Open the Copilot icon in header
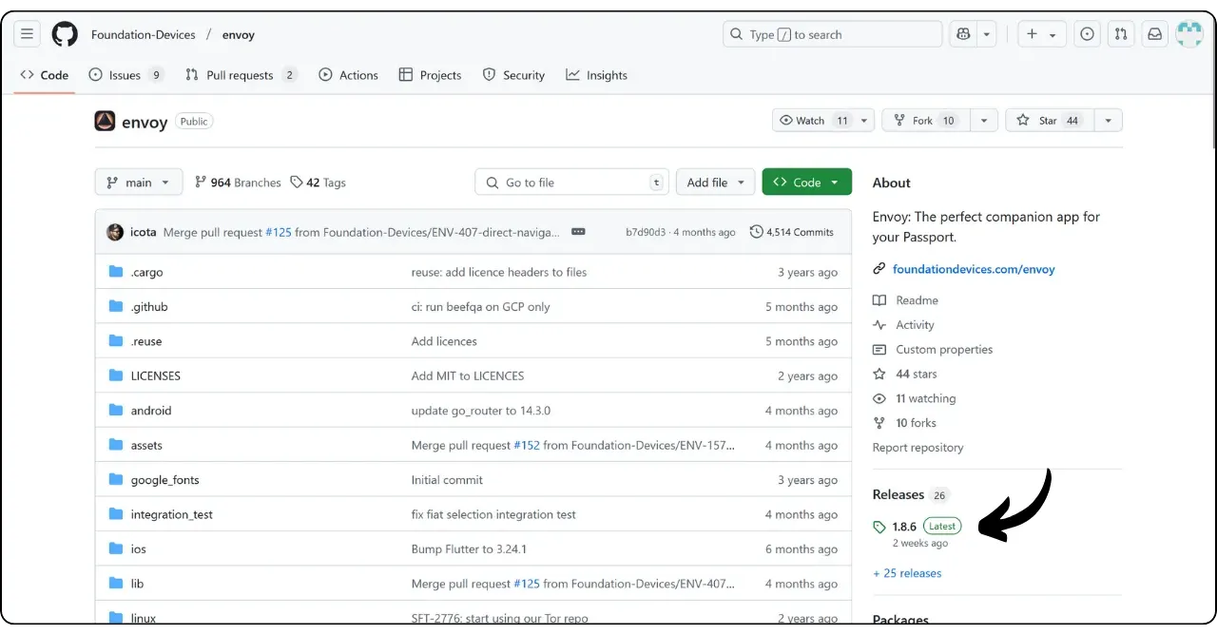Screen dimensions: 1217x635 (x=963, y=34)
